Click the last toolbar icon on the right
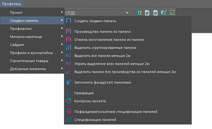 click(x=172, y=13)
